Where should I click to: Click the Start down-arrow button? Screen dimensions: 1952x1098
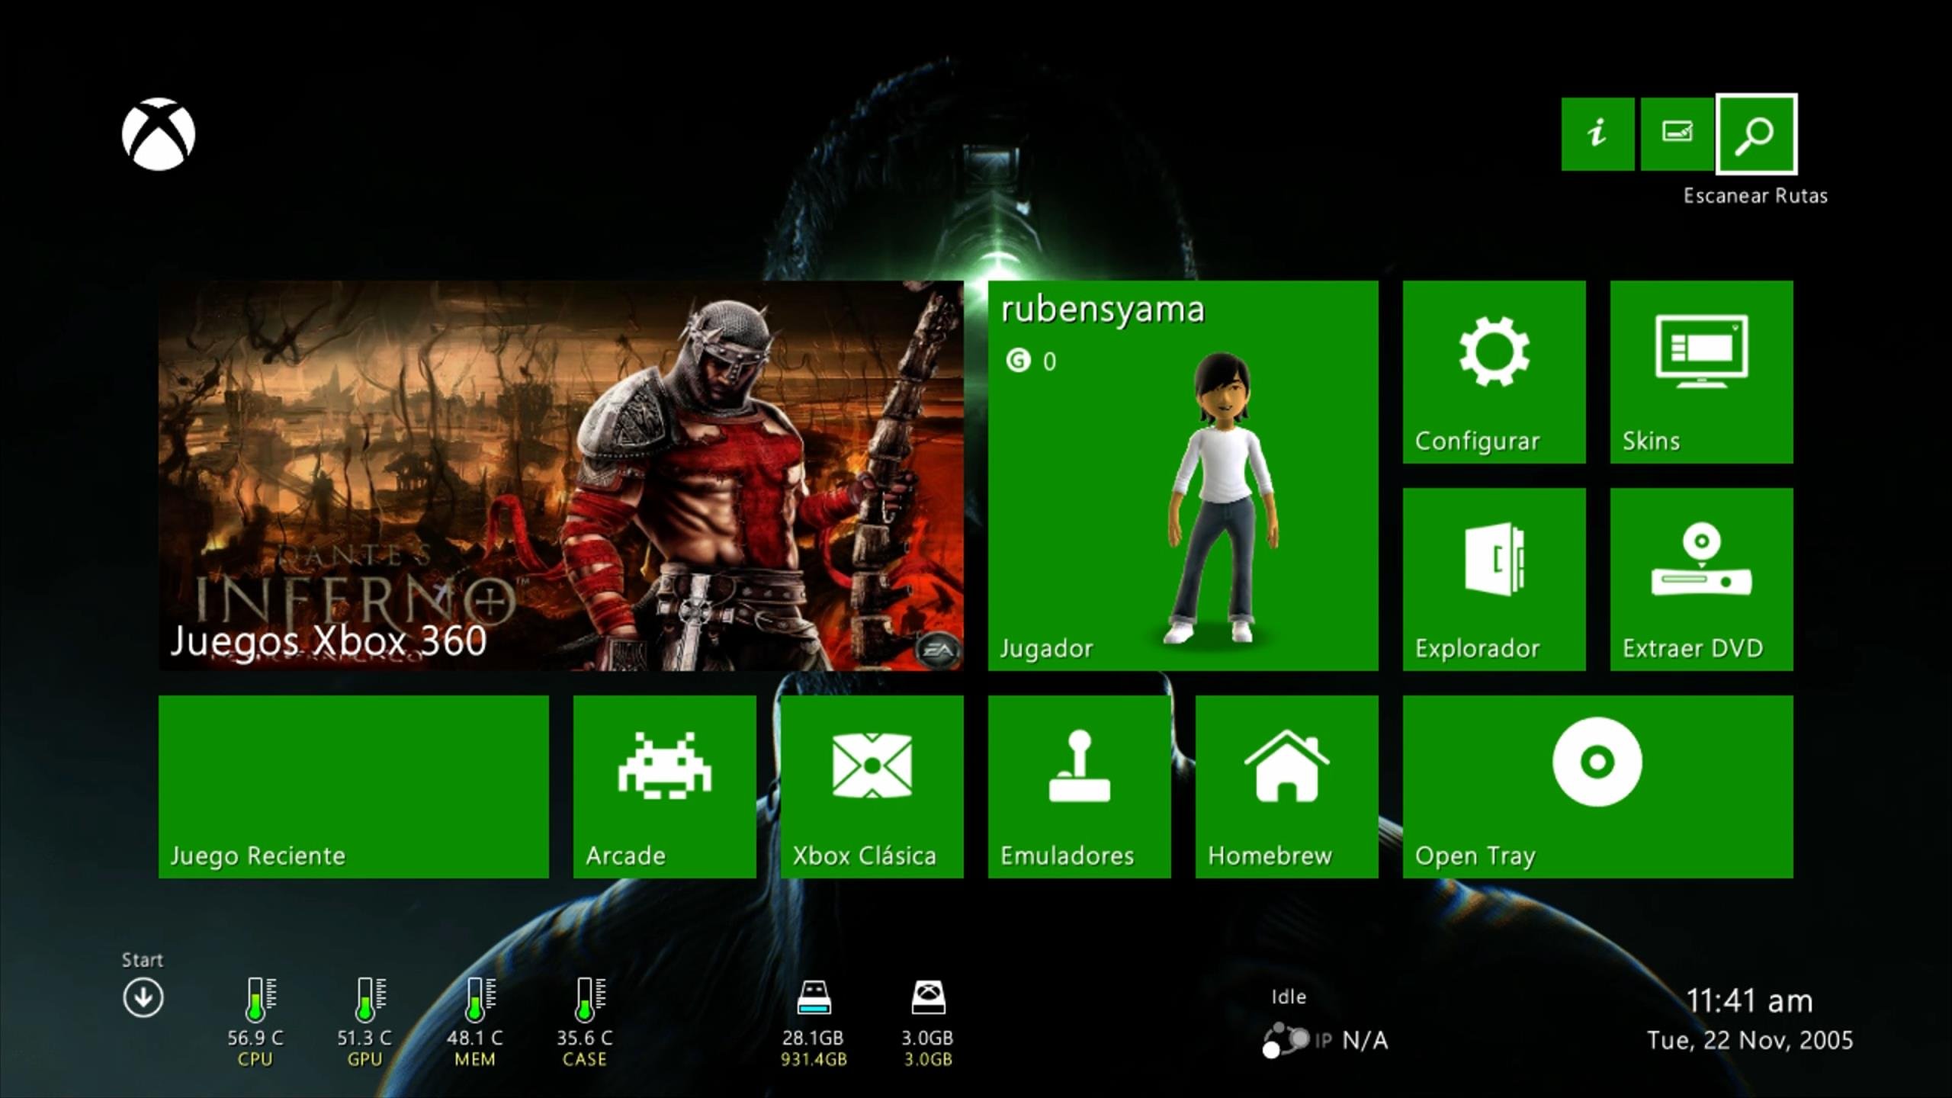point(143,998)
